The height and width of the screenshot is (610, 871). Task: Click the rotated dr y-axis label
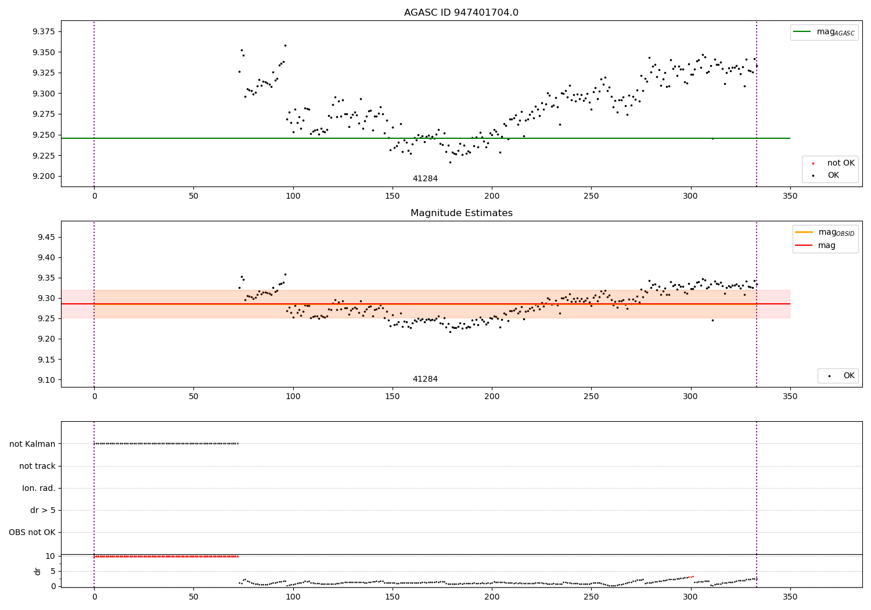pyautogui.click(x=38, y=571)
